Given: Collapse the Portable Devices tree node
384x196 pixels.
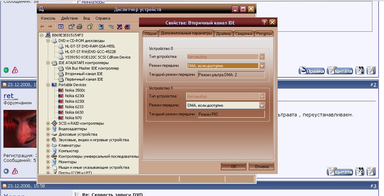Looking at the screenshot, I should 48,85.
